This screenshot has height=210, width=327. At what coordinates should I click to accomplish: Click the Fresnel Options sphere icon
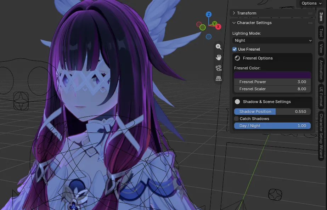[x=237, y=58]
